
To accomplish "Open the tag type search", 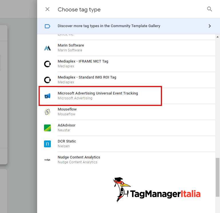I will click(x=209, y=9).
